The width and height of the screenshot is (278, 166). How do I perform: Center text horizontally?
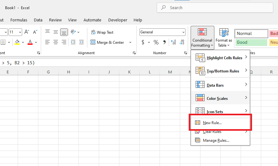tap(56, 42)
